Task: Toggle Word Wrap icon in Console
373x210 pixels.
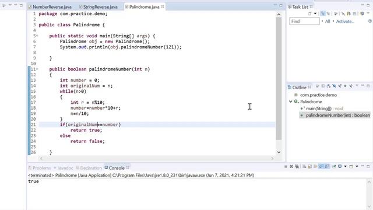Action: (x=315, y=166)
